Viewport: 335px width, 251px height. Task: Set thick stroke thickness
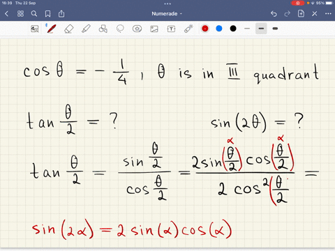tap(275, 29)
